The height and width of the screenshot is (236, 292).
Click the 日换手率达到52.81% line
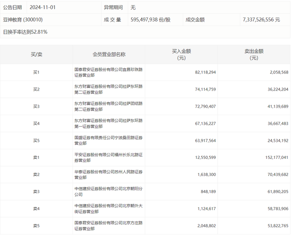(x=25, y=32)
